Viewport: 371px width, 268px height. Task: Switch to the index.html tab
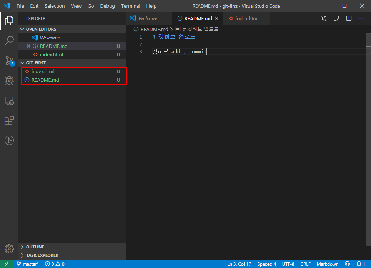[x=246, y=18]
